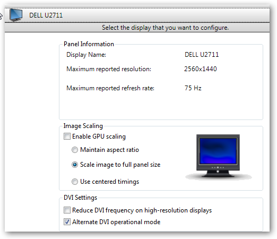The image size is (277, 239).
Task: Click the image scaling preview monitor picture
Action: [x=218, y=157]
